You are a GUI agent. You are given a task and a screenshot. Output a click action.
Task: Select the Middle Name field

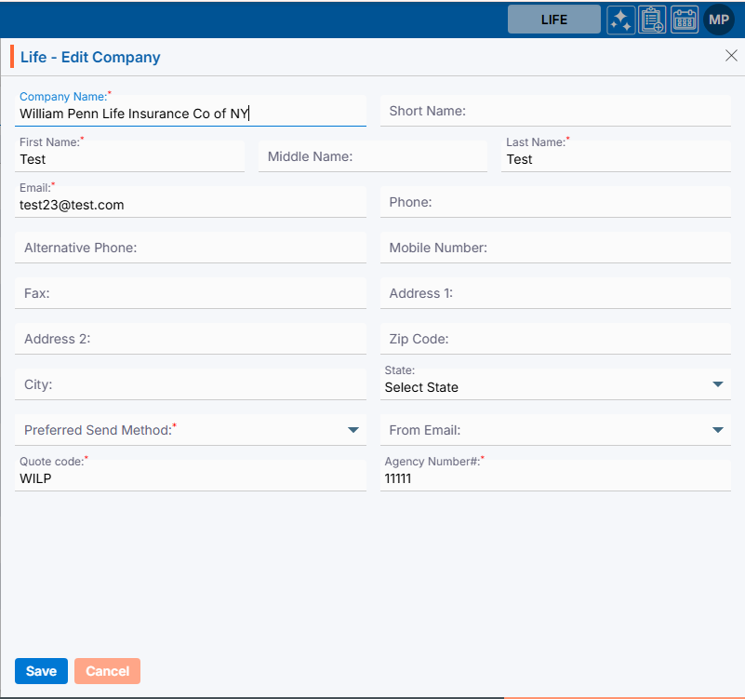tap(372, 156)
